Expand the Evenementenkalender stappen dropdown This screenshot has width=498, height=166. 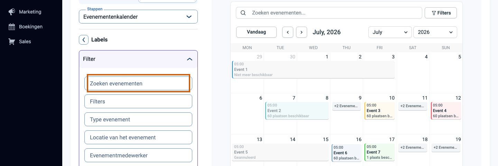(138, 17)
